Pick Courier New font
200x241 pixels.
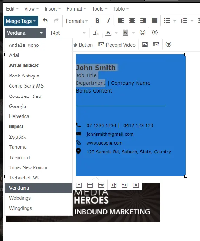pyautogui.click(x=39, y=96)
